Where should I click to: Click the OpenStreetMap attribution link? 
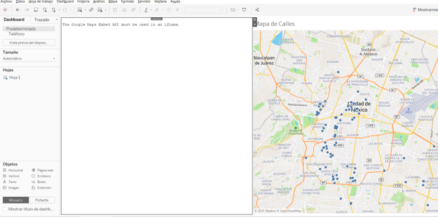tap(290, 211)
